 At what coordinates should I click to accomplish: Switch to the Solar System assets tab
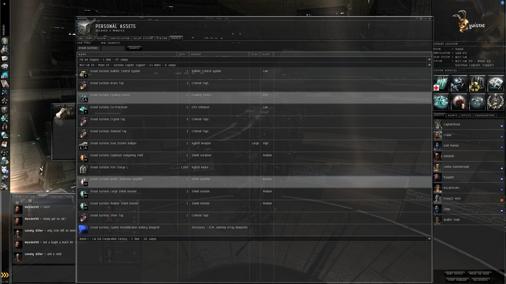click(143, 38)
